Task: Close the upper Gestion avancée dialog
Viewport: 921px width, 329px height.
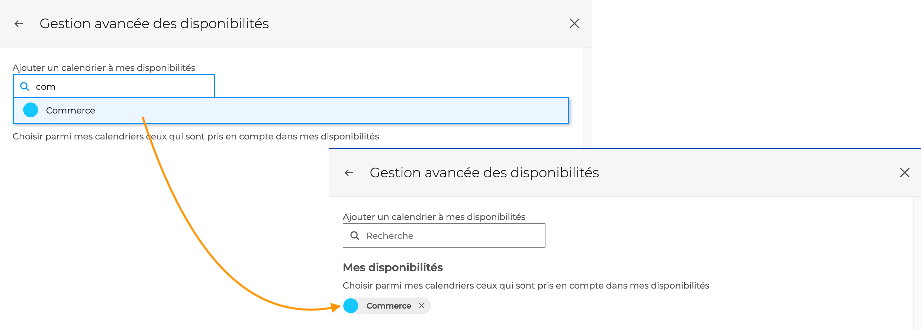Action: [x=574, y=24]
